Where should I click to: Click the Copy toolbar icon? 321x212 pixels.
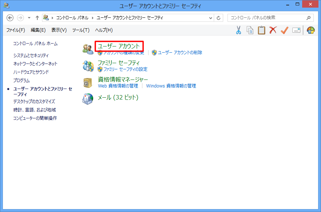250,30
